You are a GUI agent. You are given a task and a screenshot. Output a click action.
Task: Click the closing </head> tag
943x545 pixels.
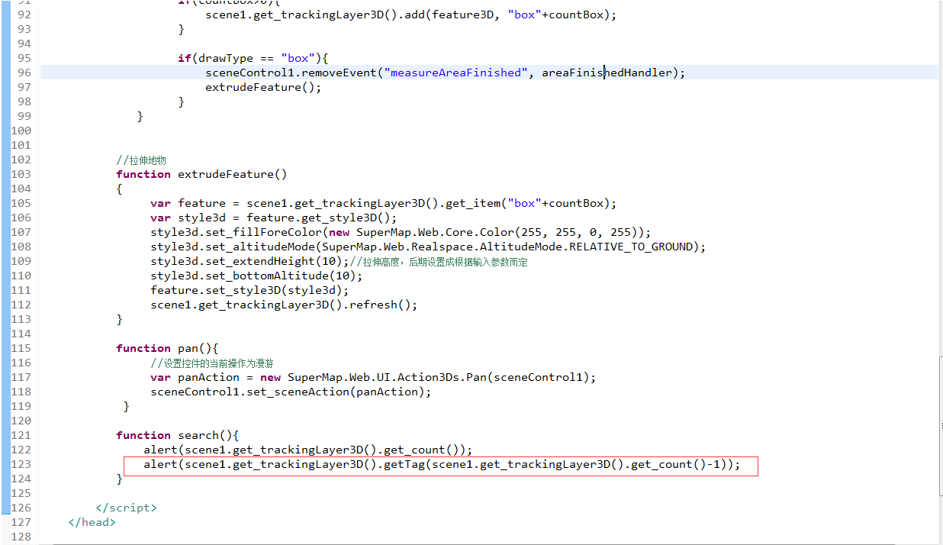[92, 522]
